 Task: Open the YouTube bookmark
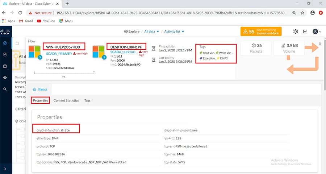pyautogui.click(x=46, y=21)
